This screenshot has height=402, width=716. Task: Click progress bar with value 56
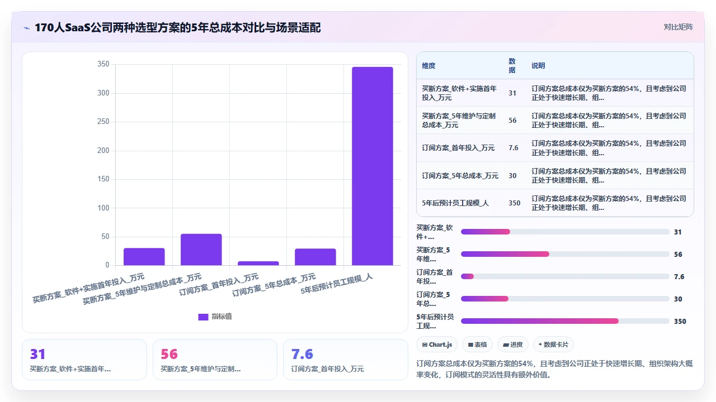565,254
